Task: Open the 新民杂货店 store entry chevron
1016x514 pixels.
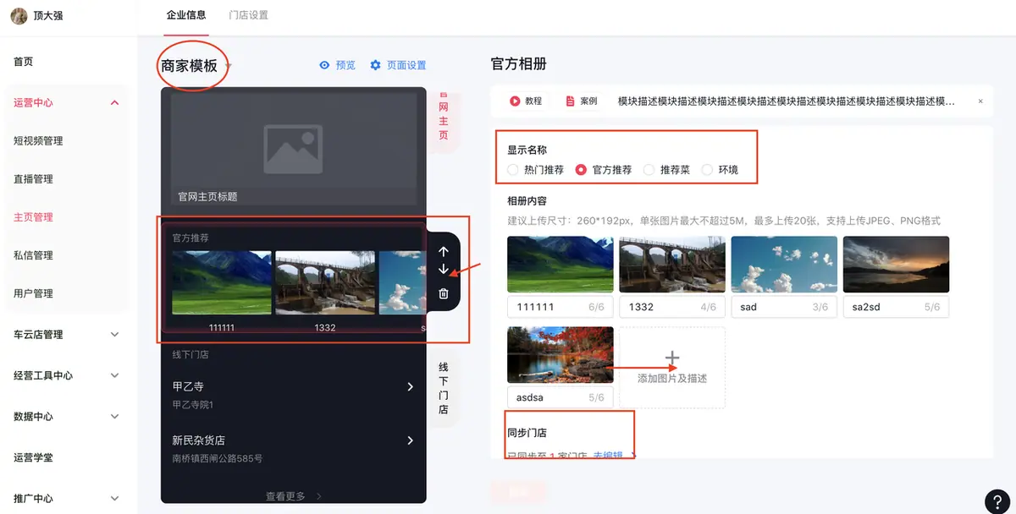Action: [411, 440]
